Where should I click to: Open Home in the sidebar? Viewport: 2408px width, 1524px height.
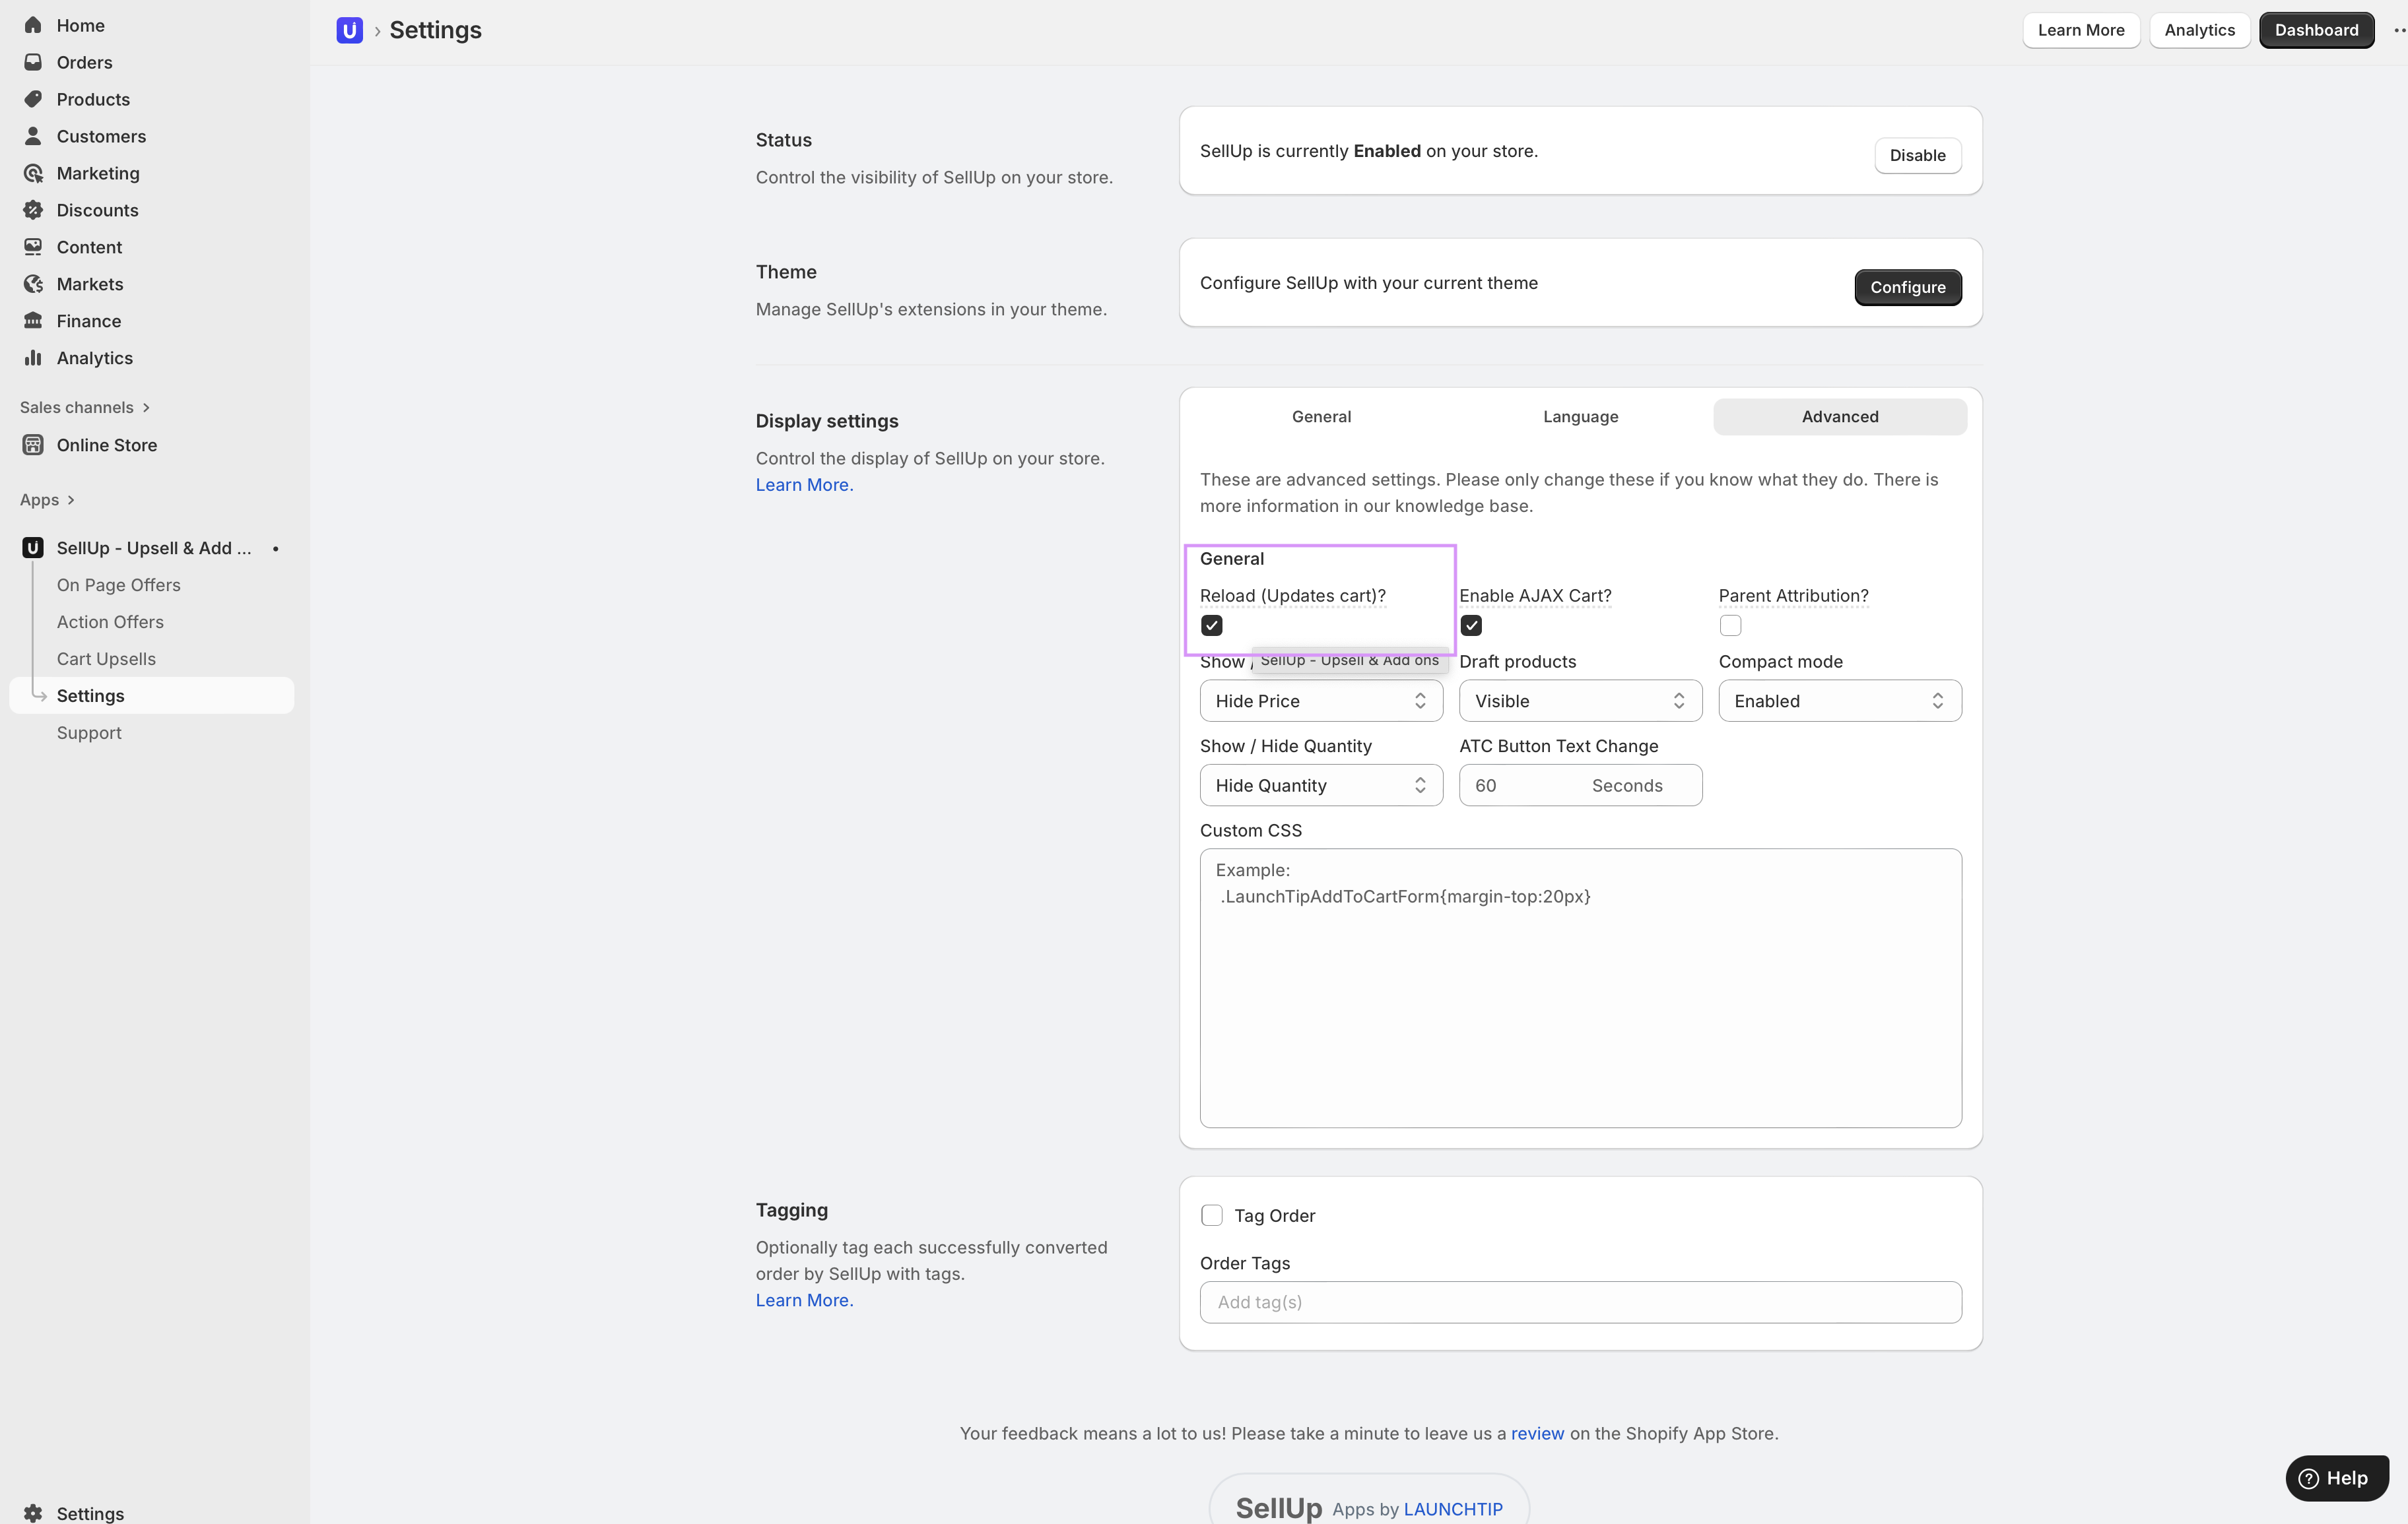point(80,25)
